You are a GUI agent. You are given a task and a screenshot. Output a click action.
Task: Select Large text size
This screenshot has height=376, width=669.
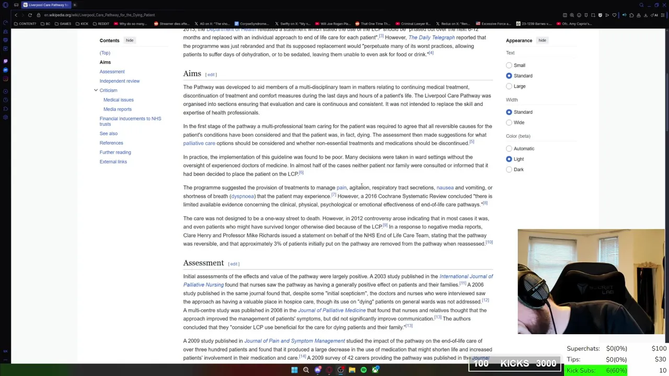coord(509,86)
